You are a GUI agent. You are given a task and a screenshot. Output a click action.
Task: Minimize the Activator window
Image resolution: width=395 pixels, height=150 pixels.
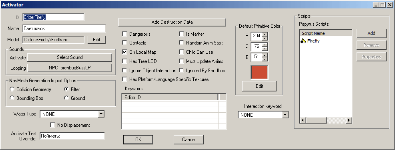[x=376, y=4]
